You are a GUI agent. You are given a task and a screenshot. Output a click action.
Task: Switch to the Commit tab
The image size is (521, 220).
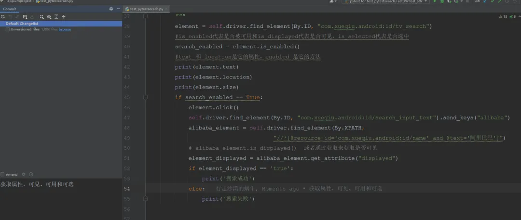click(9, 9)
